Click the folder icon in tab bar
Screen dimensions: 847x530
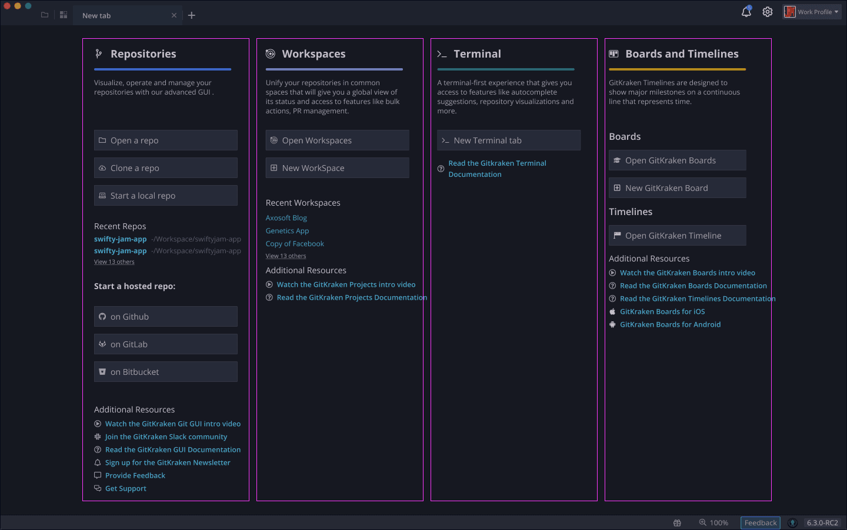click(x=45, y=15)
